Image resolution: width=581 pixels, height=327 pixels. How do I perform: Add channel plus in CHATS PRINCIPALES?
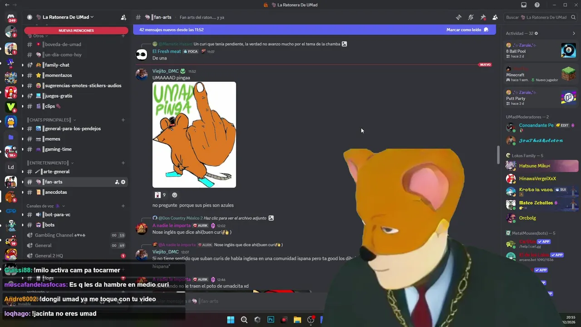point(123,120)
